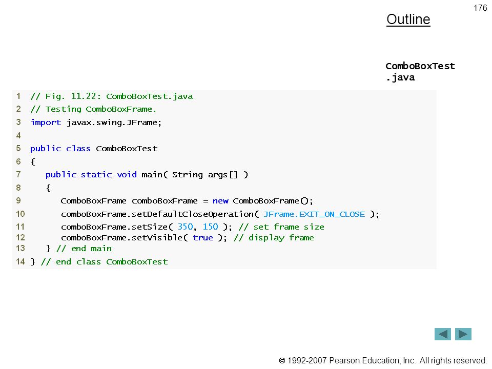
Task: Open the underlined Outline link
Action: [408, 19]
